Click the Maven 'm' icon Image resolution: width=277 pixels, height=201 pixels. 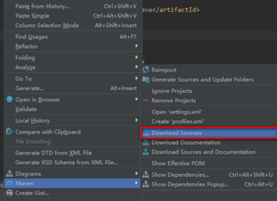10,183
